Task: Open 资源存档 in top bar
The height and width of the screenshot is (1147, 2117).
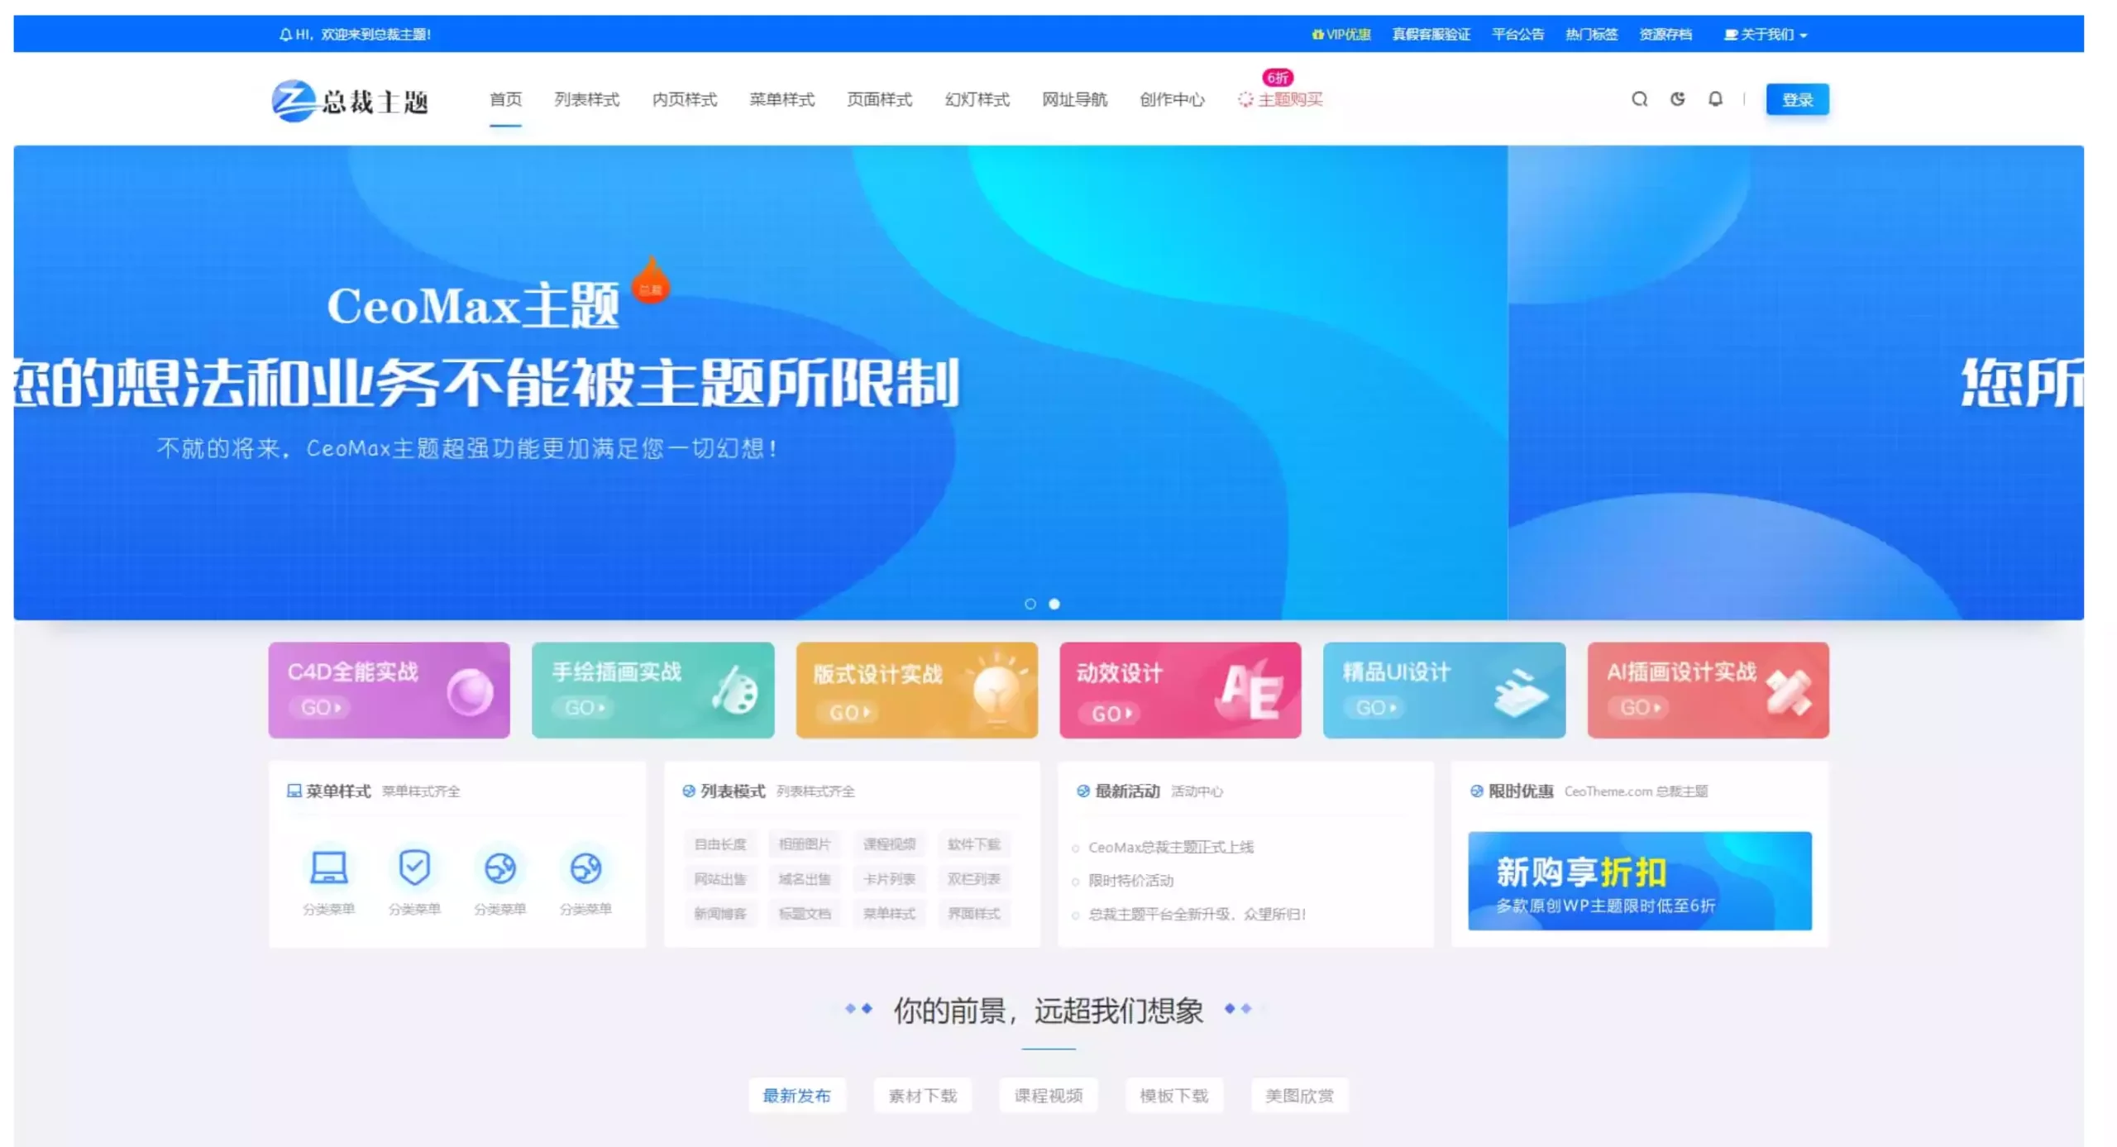Action: 1665,34
